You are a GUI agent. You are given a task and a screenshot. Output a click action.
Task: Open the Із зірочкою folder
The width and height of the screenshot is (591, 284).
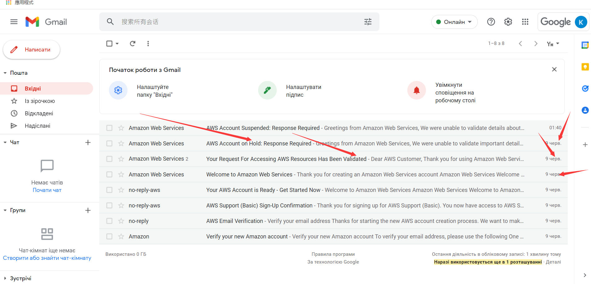40,101
